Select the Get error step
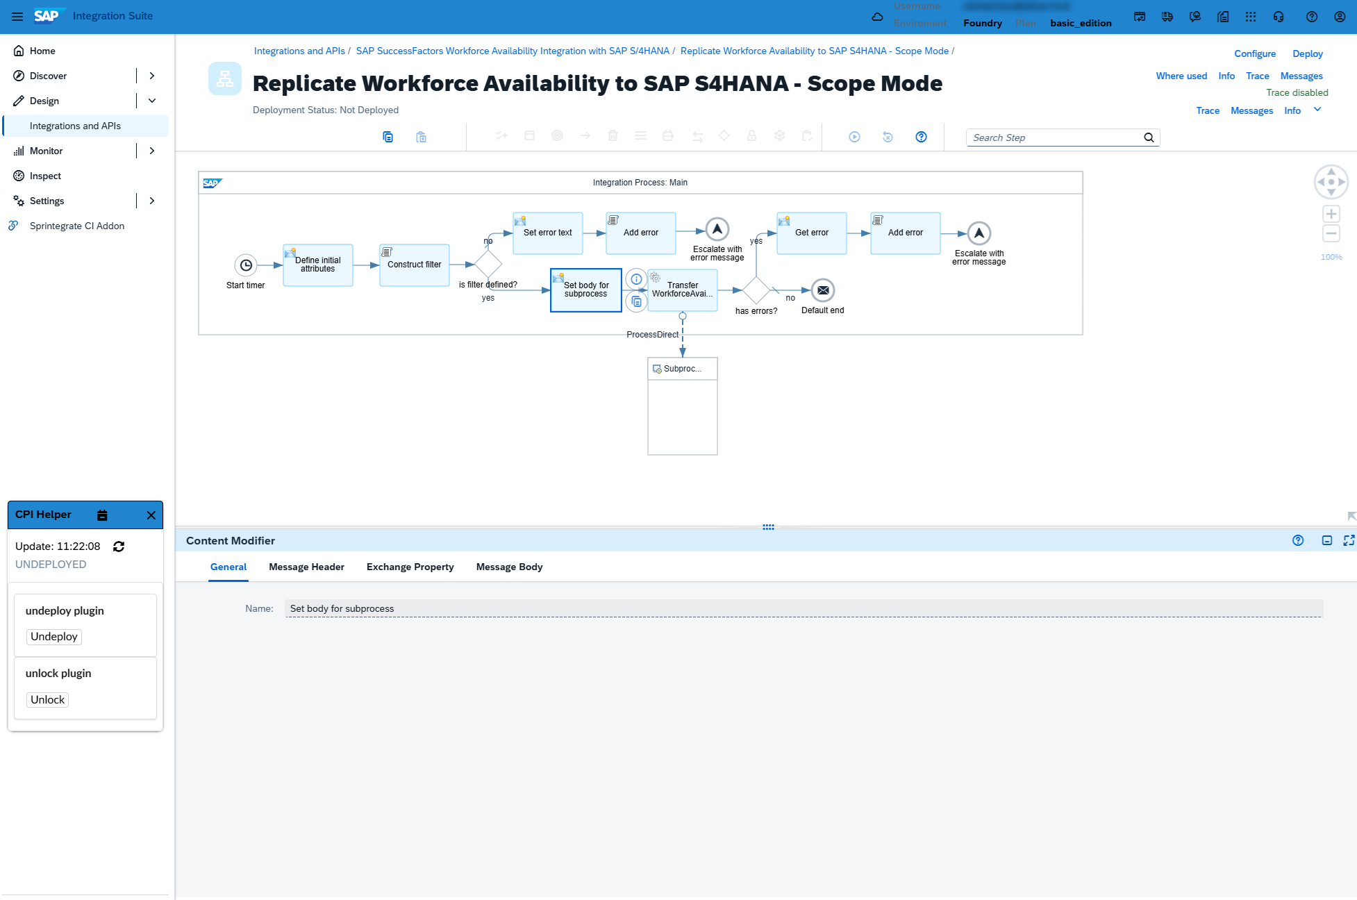Screen dimensions: 1357x900 pos(812,233)
